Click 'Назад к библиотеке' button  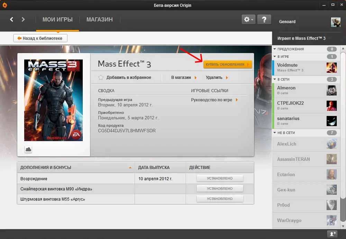coord(40,38)
